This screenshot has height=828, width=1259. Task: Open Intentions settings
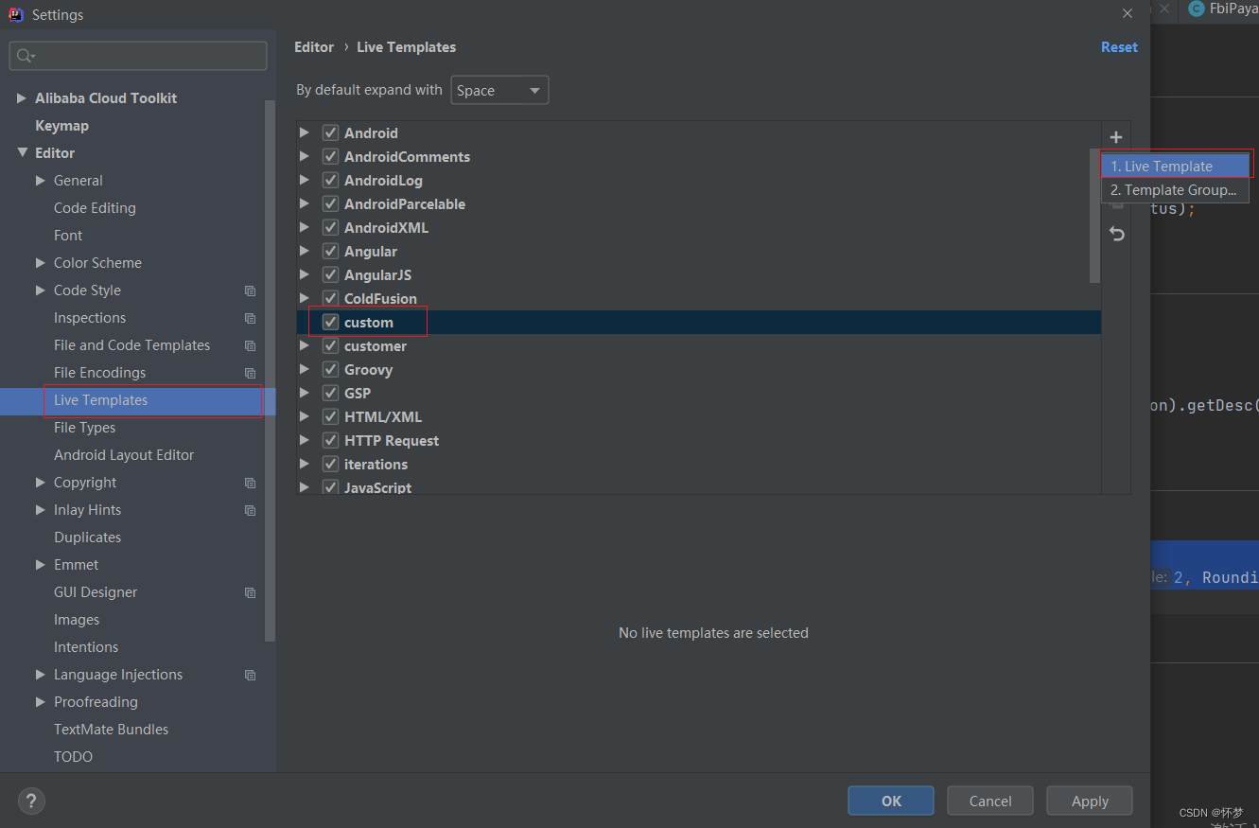[x=86, y=647]
